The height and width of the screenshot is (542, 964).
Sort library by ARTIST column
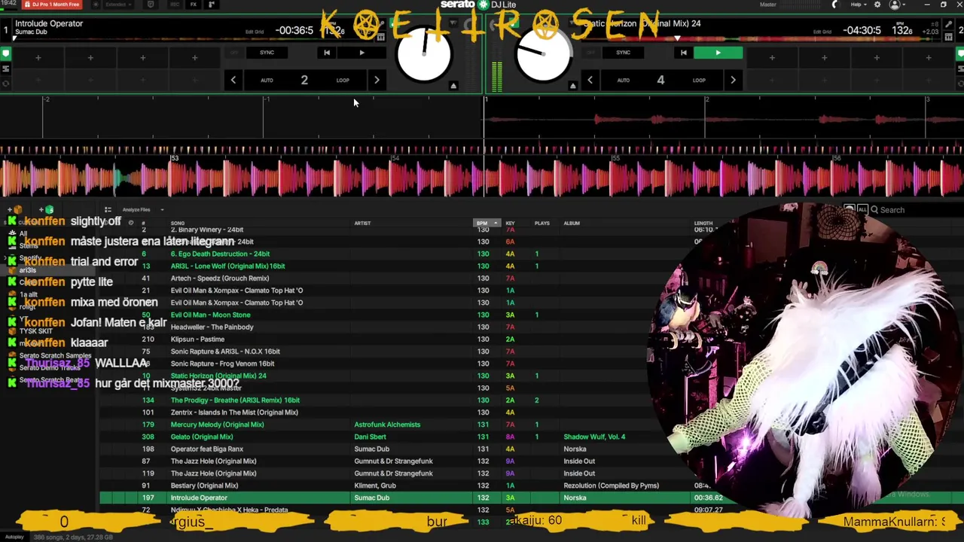tap(362, 223)
